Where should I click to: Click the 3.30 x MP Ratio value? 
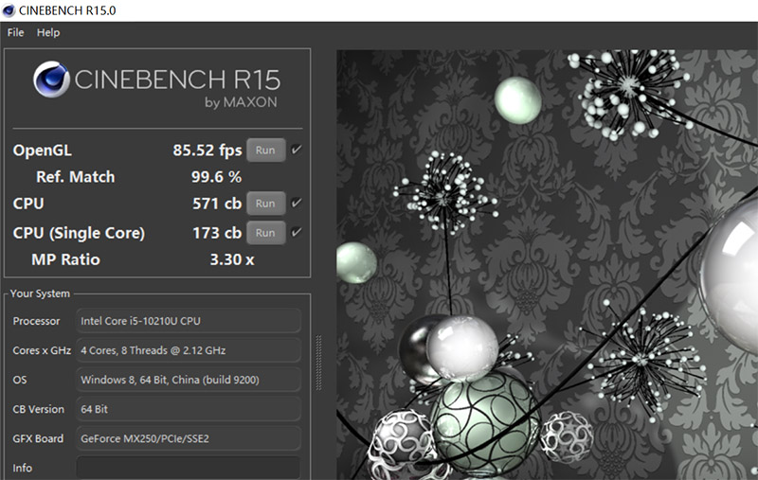tap(232, 259)
